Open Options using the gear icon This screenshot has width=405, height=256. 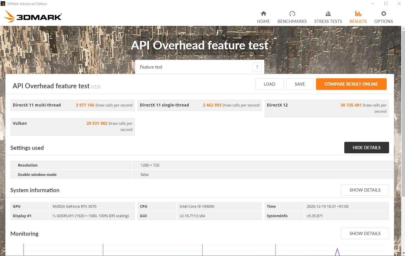(x=383, y=14)
